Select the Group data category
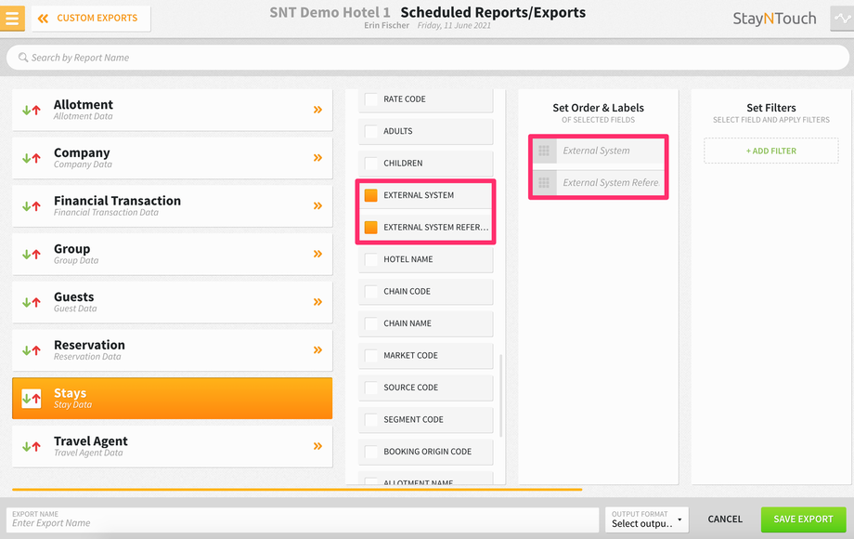 (172, 254)
